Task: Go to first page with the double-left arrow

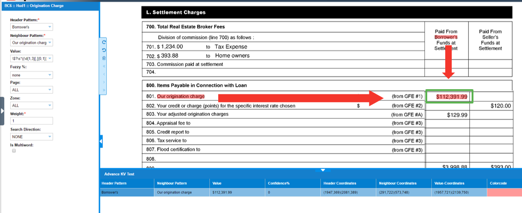Action: click(x=104, y=66)
